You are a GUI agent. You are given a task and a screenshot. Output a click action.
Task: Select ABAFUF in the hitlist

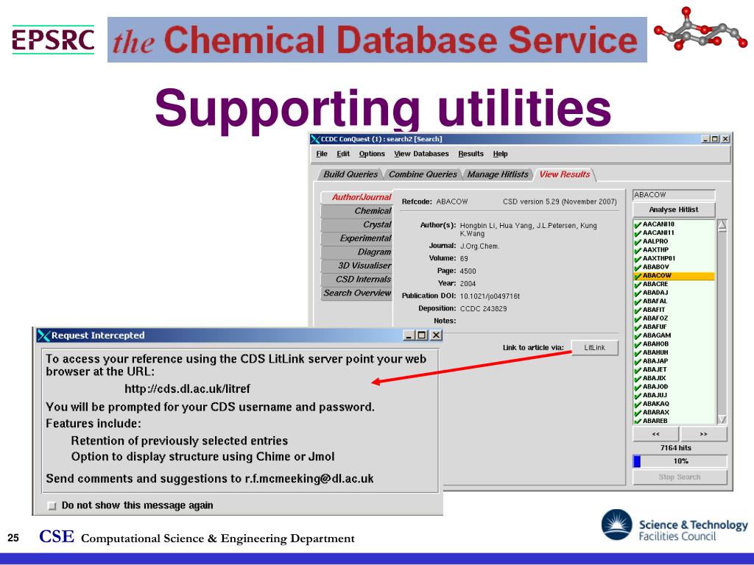click(655, 327)
